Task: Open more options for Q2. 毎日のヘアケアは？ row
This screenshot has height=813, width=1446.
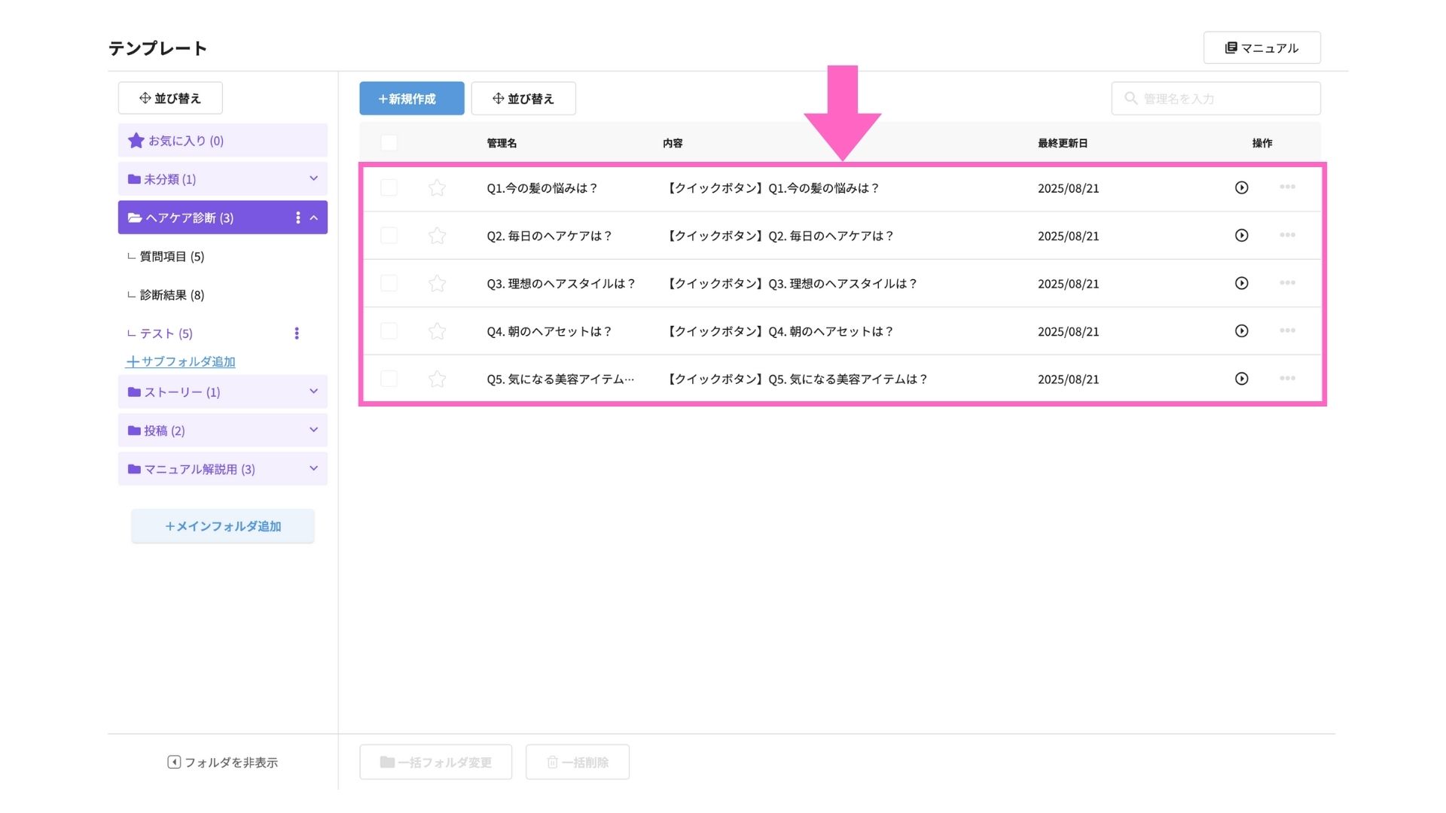Action: tap(1287, 235)
